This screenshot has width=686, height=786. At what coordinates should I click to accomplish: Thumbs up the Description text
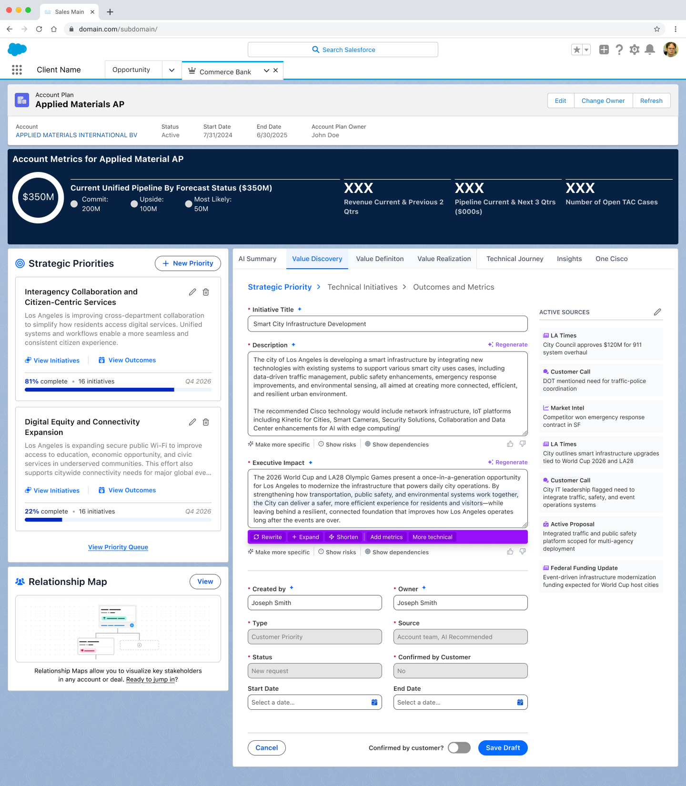pyautogui.click(x=510, y=444)
